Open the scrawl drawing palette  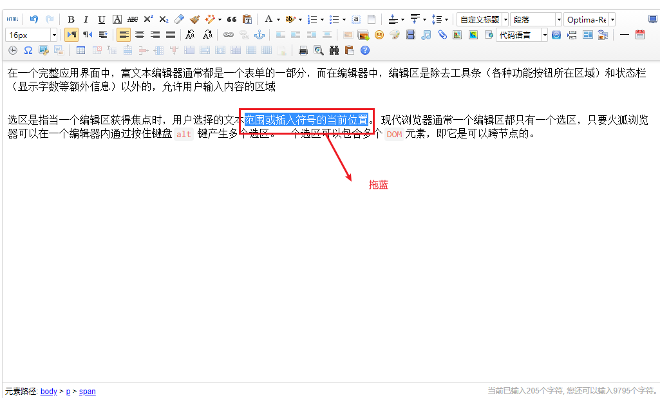tap(395, 35)
